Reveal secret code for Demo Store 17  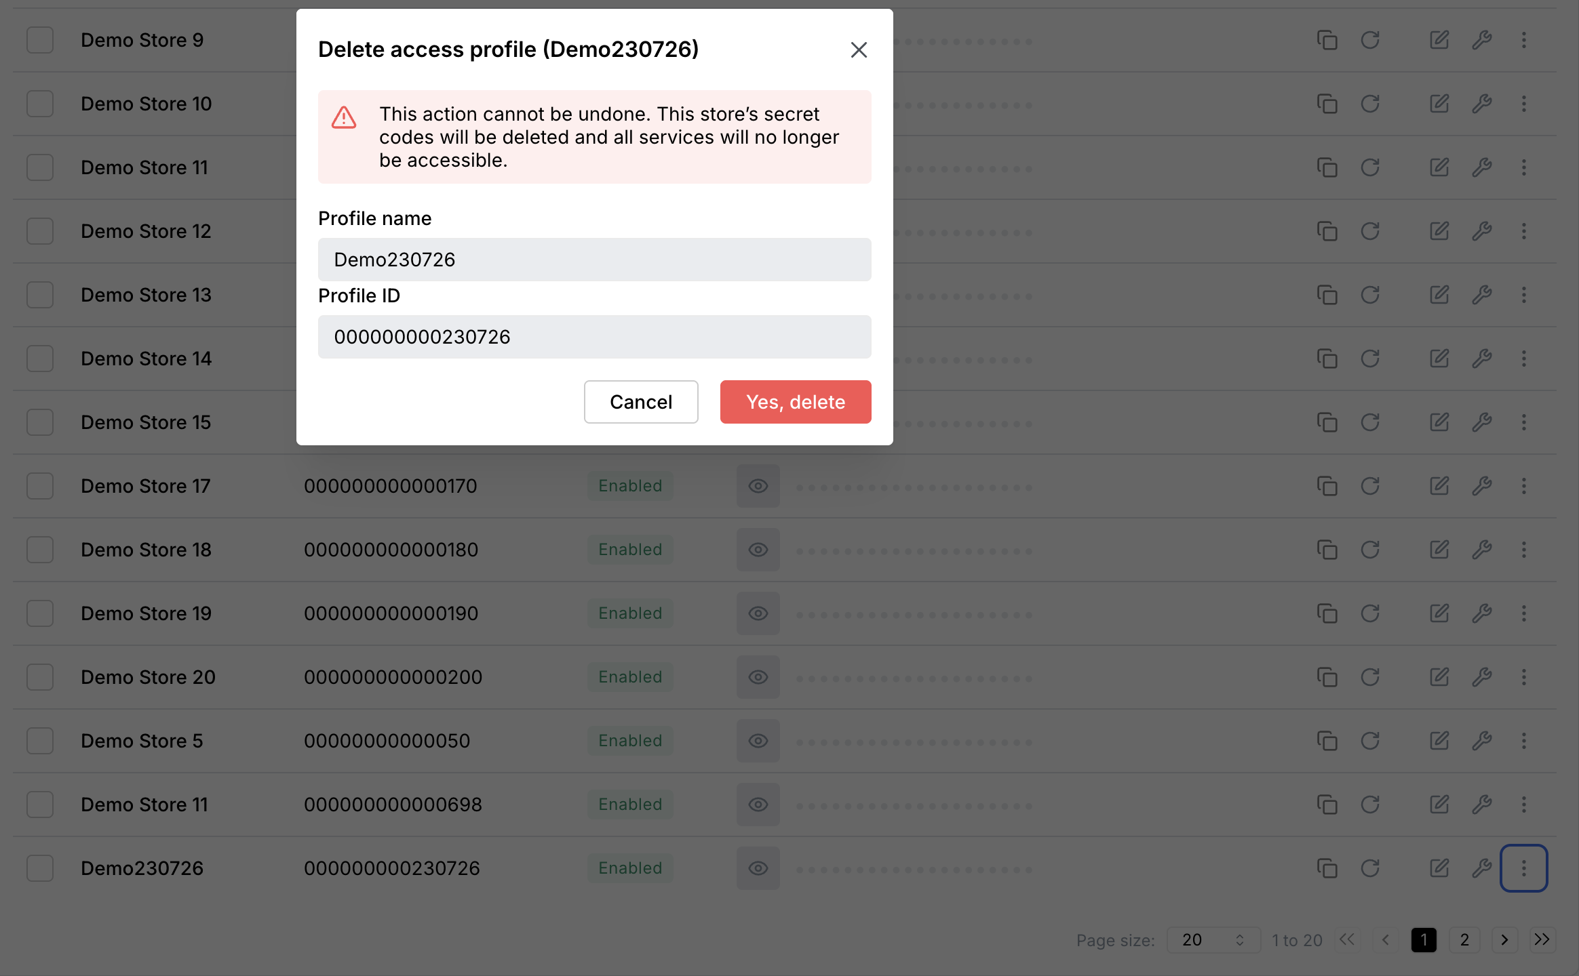[758, 486]
